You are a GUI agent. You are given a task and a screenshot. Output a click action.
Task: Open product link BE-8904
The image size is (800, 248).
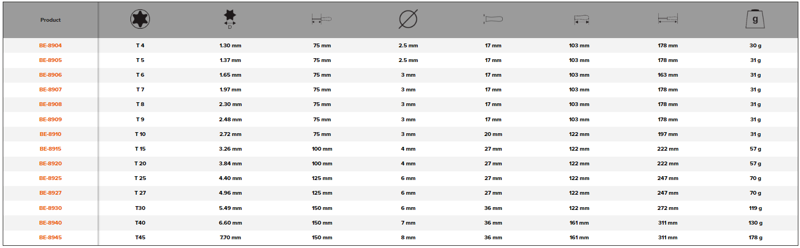[50, 46]
